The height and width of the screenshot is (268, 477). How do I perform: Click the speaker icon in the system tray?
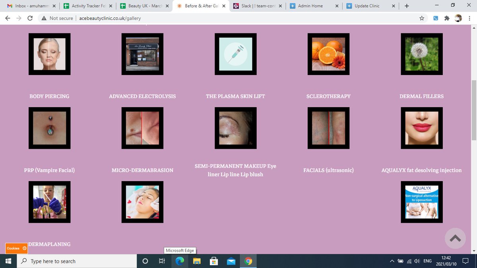(x=417, y=261)
